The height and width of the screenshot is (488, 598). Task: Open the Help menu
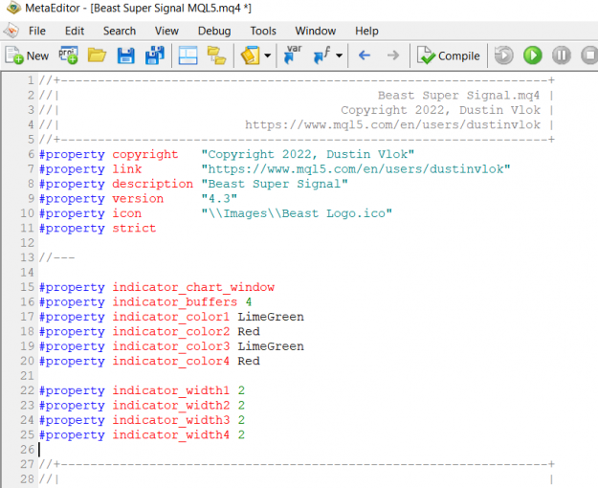click(366, 31)
